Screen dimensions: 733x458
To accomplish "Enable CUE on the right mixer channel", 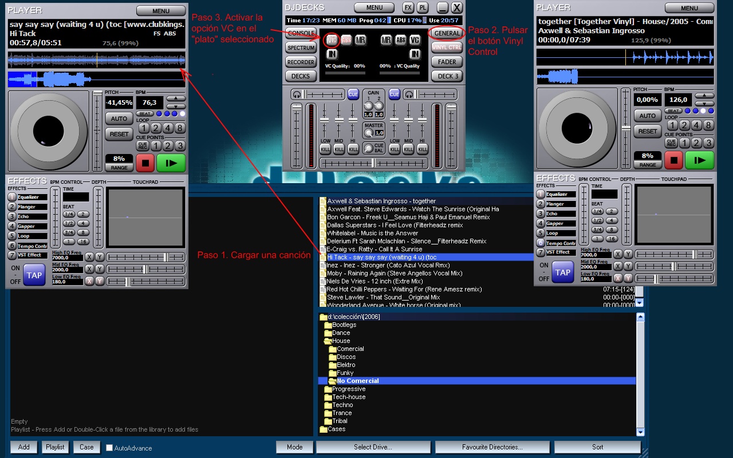I will (x=395, y=94).
